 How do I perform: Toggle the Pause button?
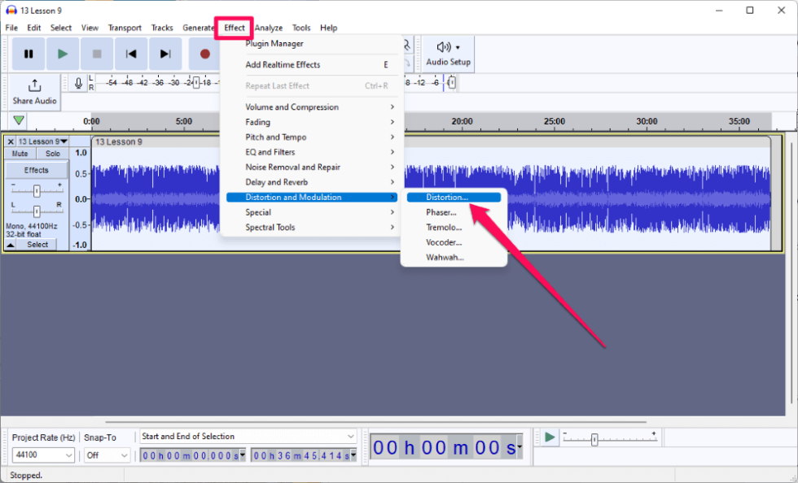(28, 54)
